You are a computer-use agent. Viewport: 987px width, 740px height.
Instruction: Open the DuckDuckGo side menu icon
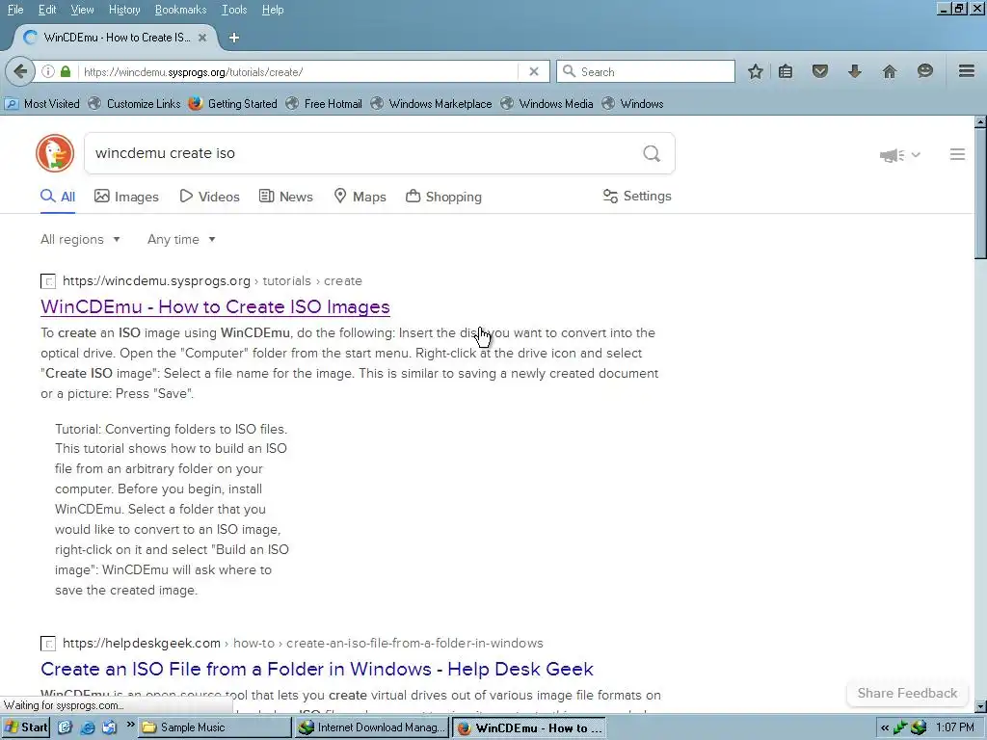tap(957, 154)
